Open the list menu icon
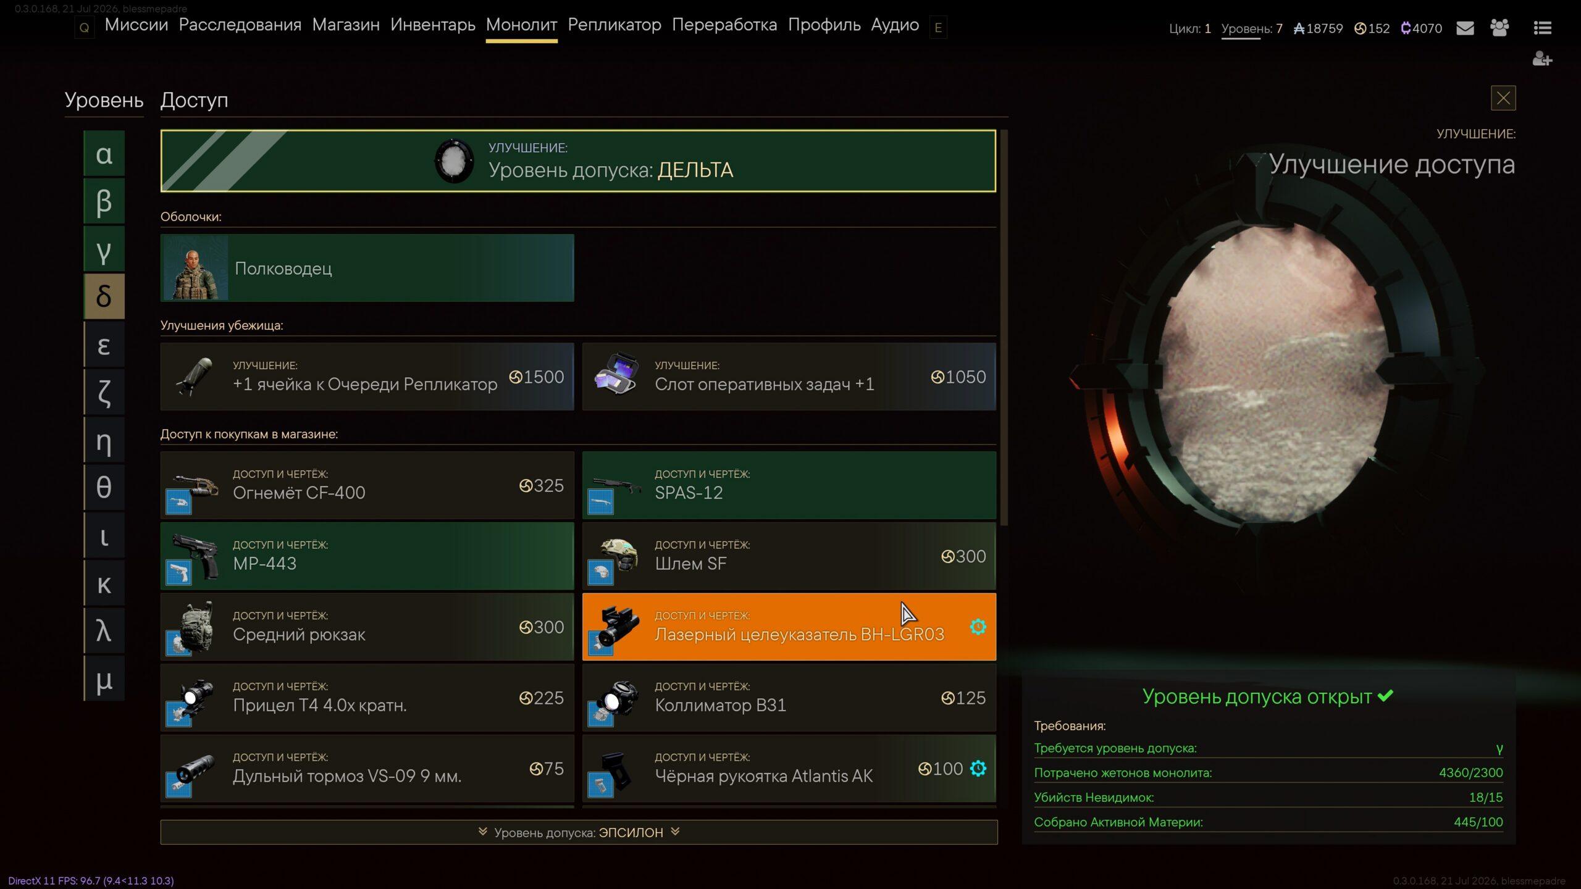This screenshot has height=889, width=1581. [x=1542, y=28]
